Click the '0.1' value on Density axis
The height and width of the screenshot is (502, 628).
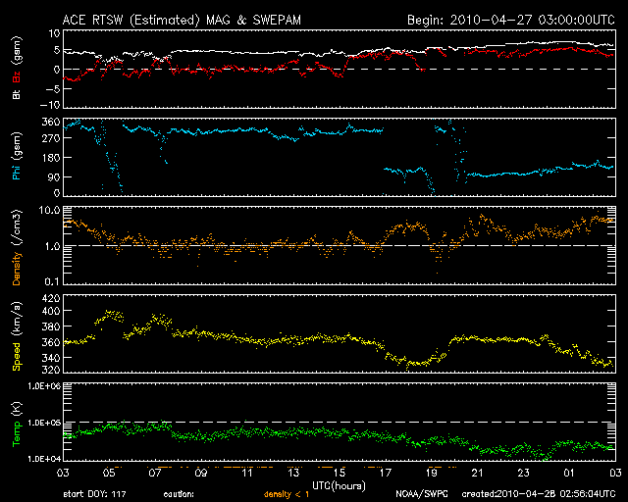click(x=52, y=281)
